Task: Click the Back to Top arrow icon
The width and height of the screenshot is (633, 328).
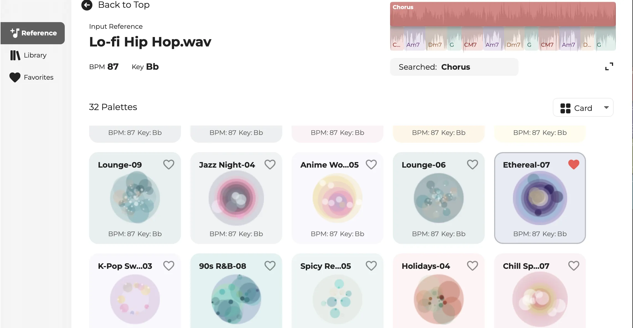Action: [87, 5]
